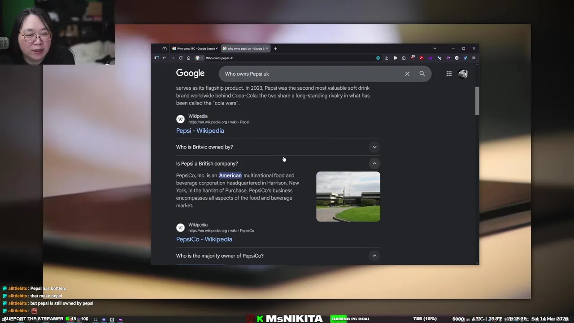Click the translate globe icon in toolbar
This screenshot has width=574, height=323.
tap(378, 58)
